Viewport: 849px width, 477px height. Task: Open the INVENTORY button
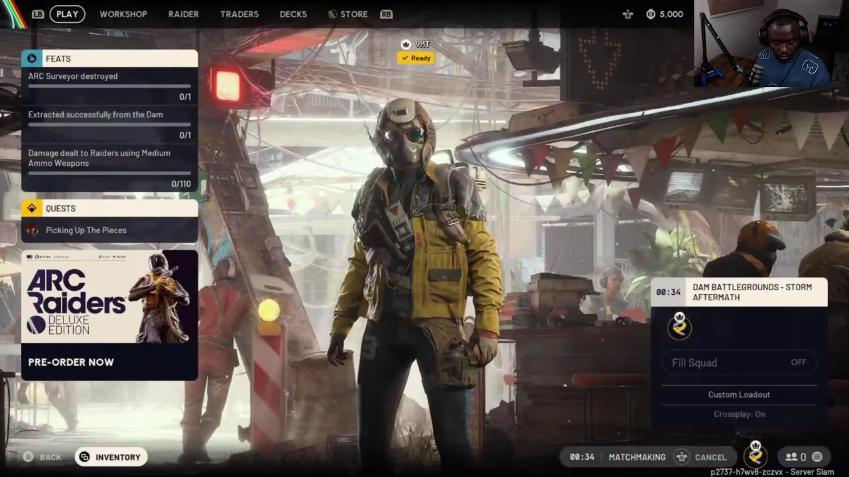coord(111,457)
